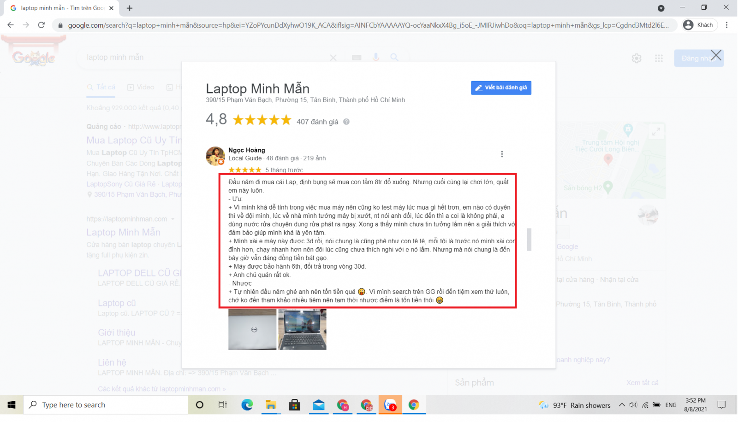Open the laptop keyboard review photo

tap(302, 329)
